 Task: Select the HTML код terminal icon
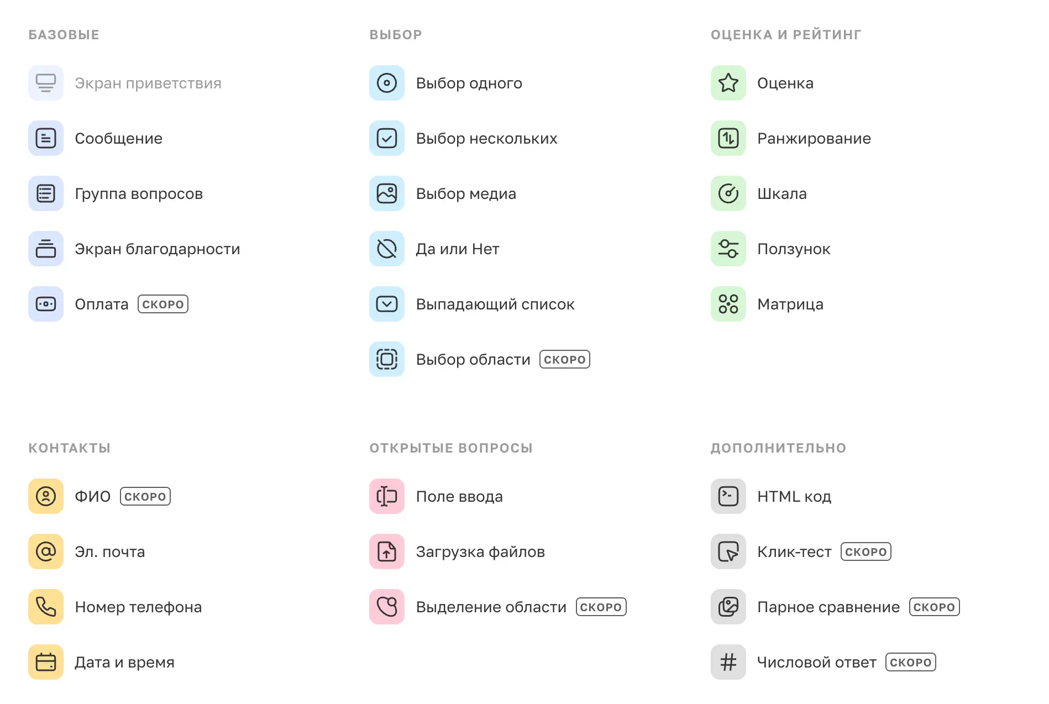point(728,496)
